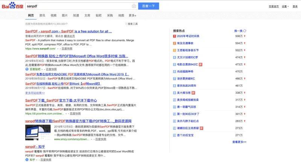Click the 508万 trend arrow icon

(x=245, y=36)
